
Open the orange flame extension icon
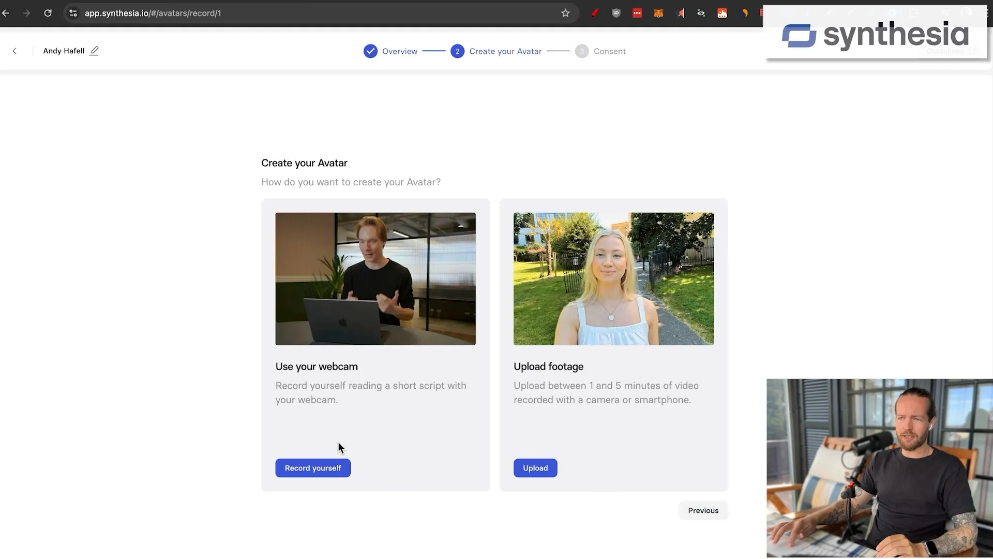tap(723, 13)
